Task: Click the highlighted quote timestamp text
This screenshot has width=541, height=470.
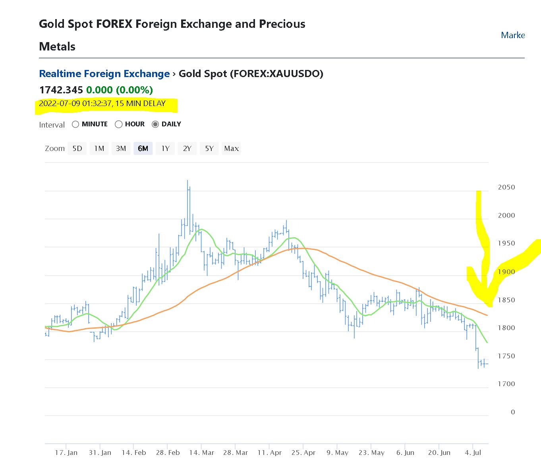Action: click(x=102, y=104)
